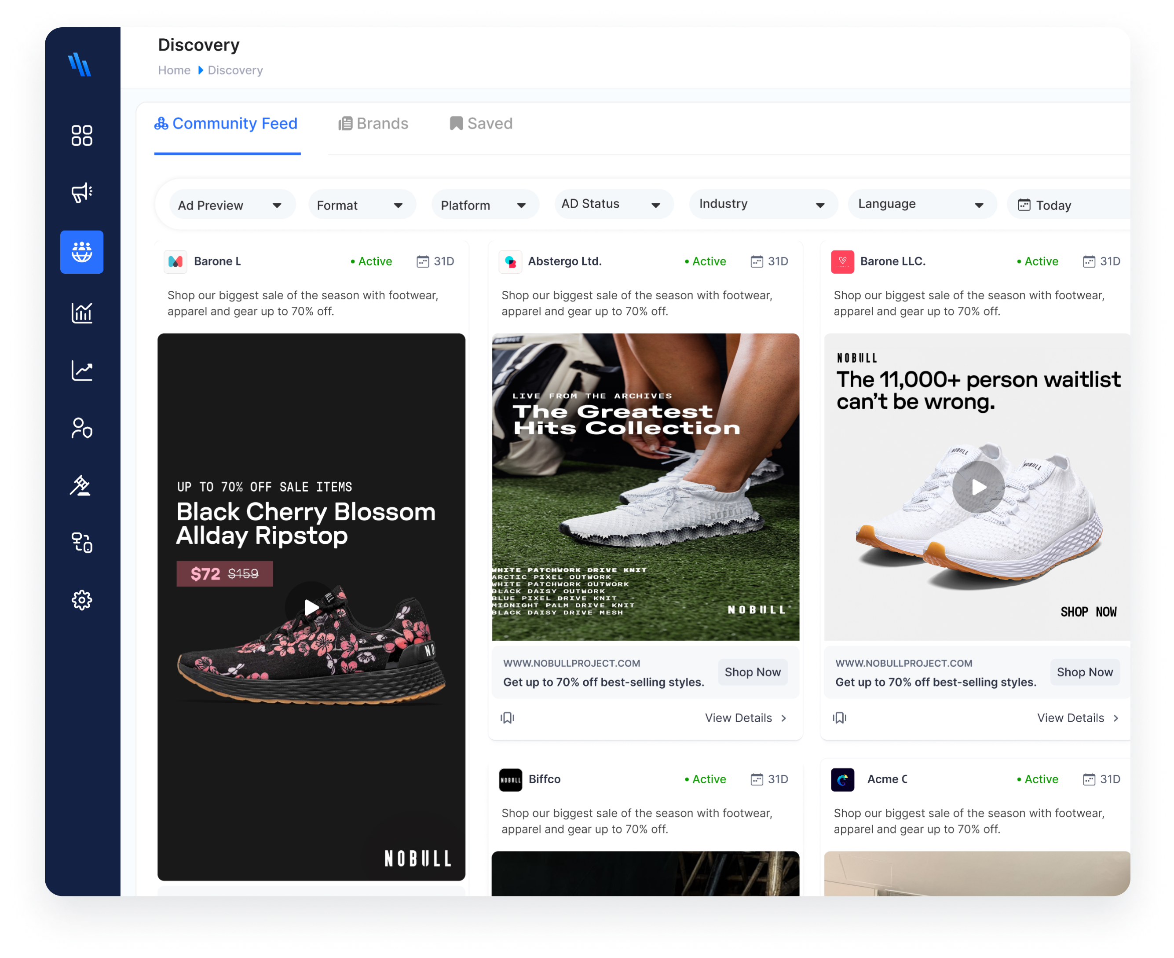Click the calendar icon on Barone LLC. card
This screenshot has height=958, width=1174.
click(x=1089, y=261)
